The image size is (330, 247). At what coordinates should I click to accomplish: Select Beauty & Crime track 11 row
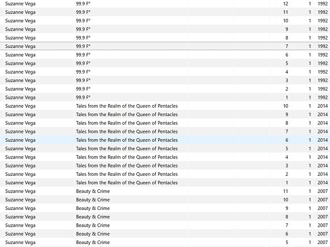pyautogui.click(x=165, y=191)
